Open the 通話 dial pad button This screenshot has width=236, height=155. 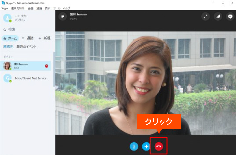click(28, 38)
